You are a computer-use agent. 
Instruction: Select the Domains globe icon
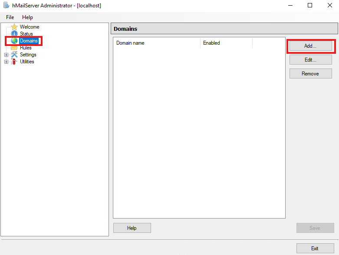tap(14, 41)
